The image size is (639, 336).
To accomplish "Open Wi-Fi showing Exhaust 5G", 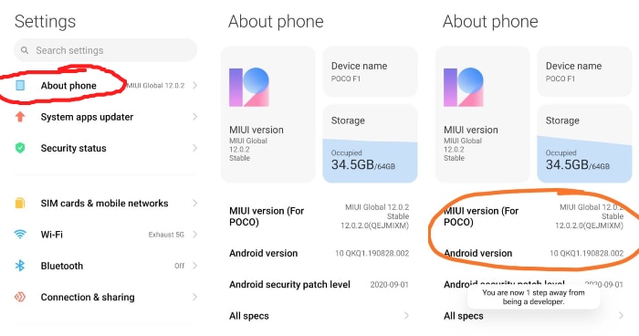I will 106,235.
